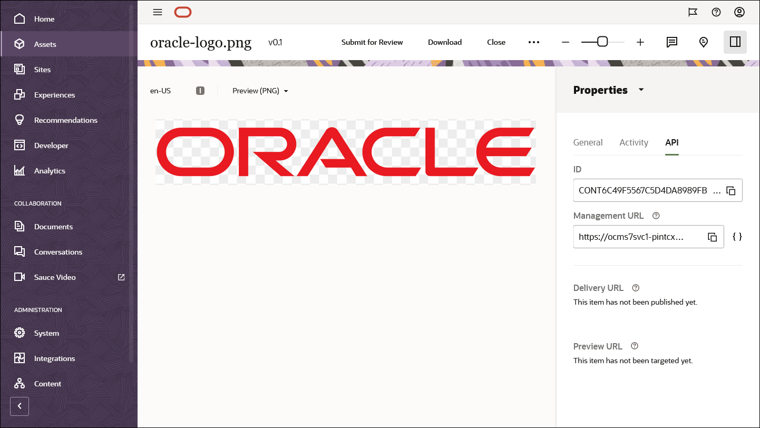Zoom out with the minus icon

(x=566, y=42)
